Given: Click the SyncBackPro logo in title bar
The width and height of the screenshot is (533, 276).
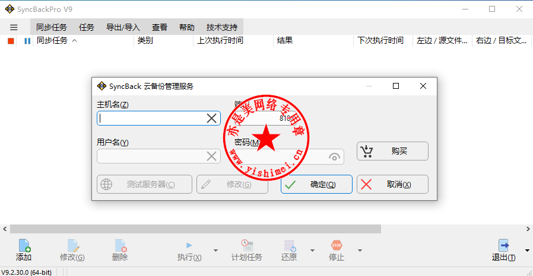Looking at the screenshot, I should [10, 9].
